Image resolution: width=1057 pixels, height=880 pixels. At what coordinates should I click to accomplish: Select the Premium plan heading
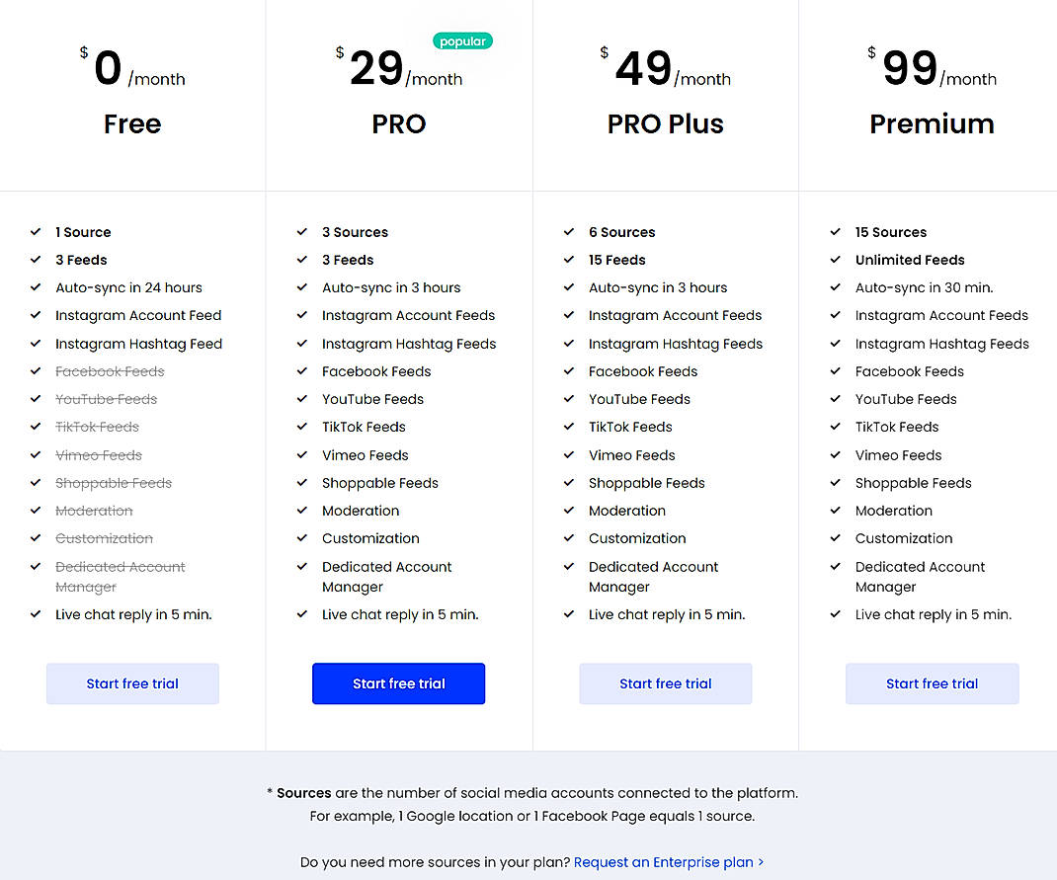click(x=932, y=124)
